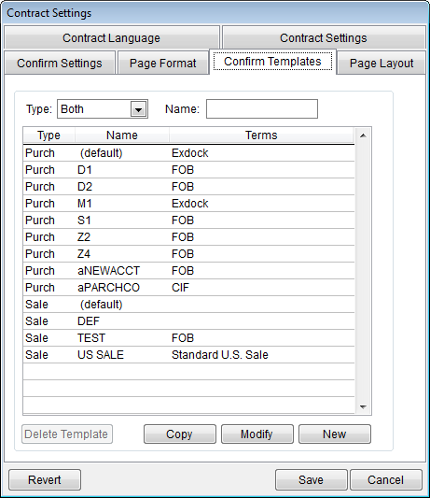This screenshot has height=498, width=430.
Task: Click the Delete Template button
Action: tap(67, 434)
